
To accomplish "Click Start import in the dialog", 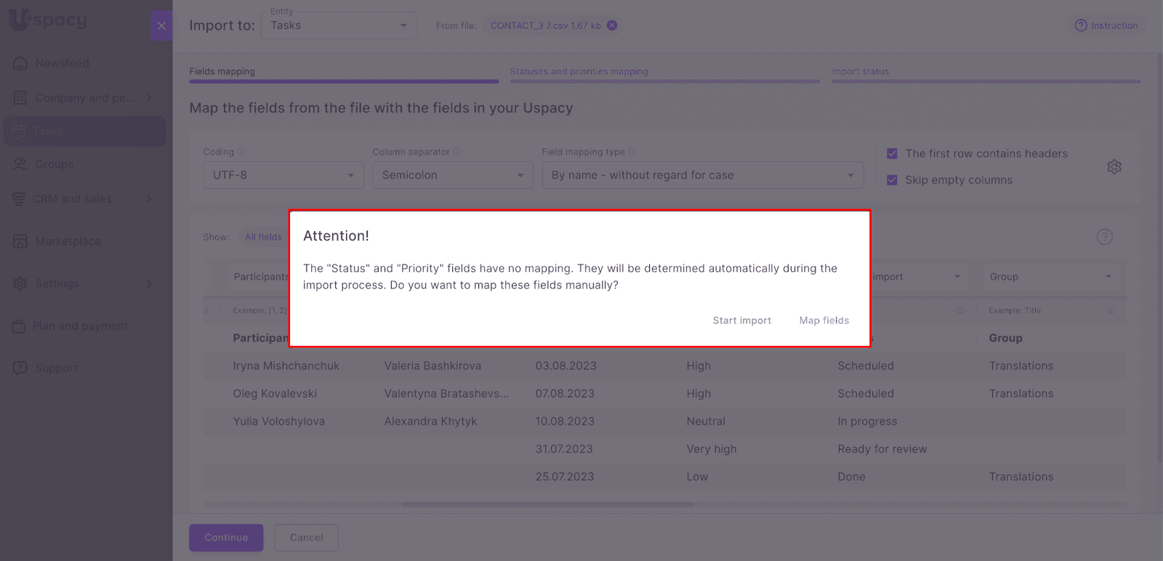I will click(741, 320).
